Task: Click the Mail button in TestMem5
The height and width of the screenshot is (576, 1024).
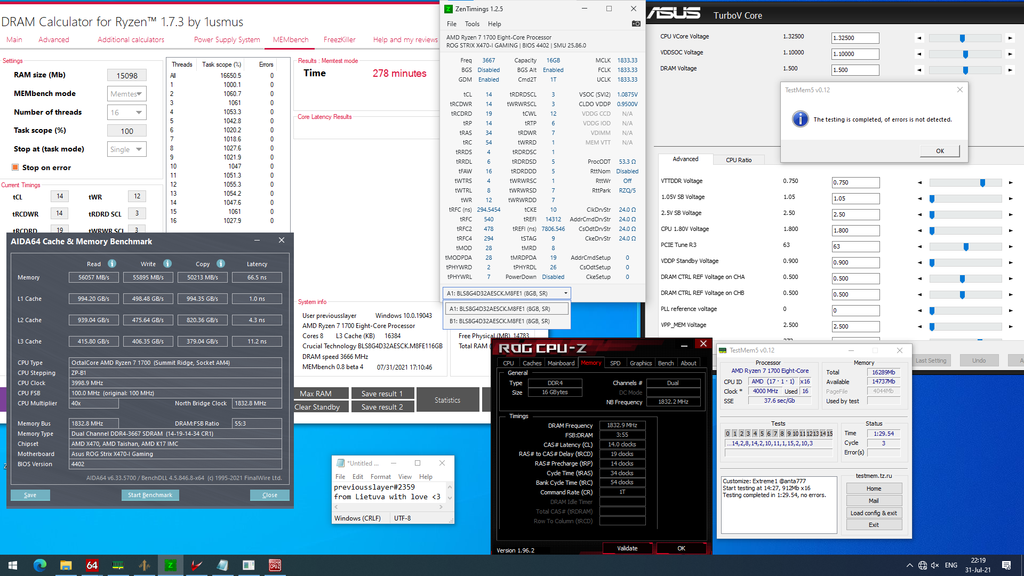Action: [874, 501]
